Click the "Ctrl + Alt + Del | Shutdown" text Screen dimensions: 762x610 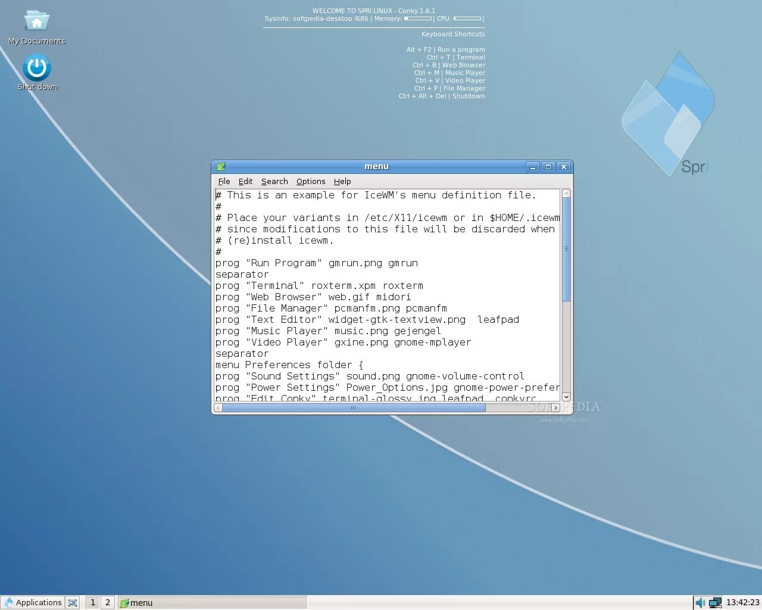tap(442, 96)
